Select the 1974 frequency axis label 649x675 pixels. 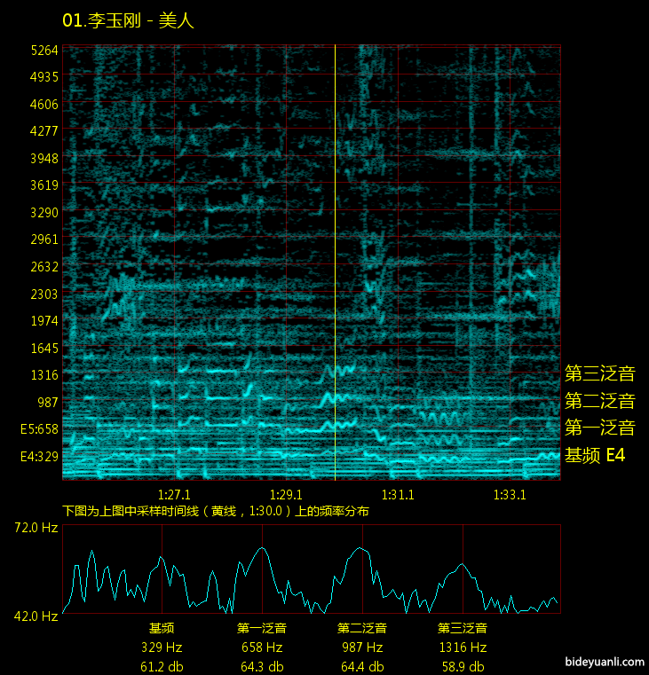(x=44, y=321)
